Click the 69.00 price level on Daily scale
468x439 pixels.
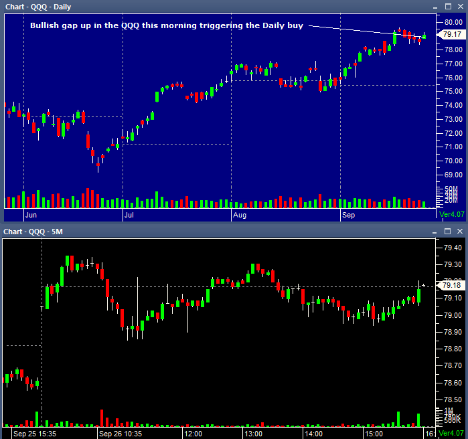(x=453, y=175)
